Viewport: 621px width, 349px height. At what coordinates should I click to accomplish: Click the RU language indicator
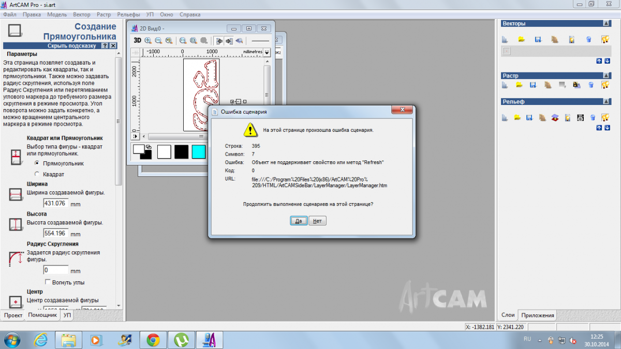(527, 339)
